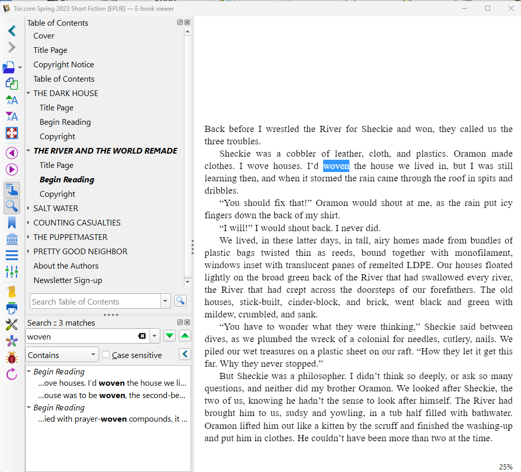521x472 pixels.
Task: Open Newsletter Sign-up entry
Action: tap(68, 280)
